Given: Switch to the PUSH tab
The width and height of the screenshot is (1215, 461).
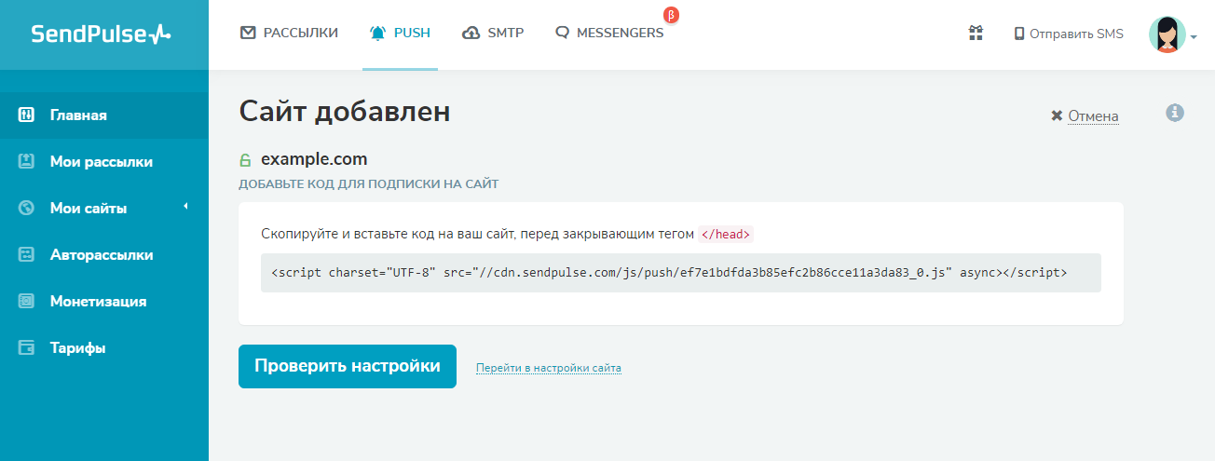Looking at the screenshot, I should 400,34.
